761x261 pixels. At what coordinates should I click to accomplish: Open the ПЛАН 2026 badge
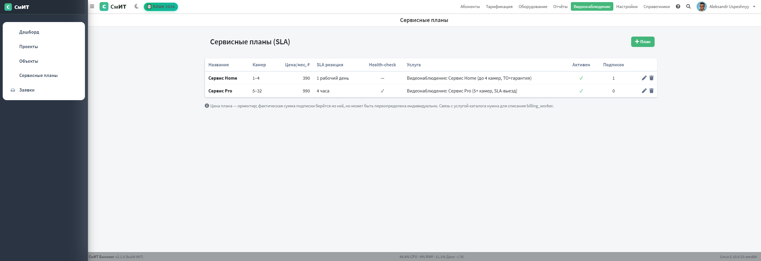point(161,7)
